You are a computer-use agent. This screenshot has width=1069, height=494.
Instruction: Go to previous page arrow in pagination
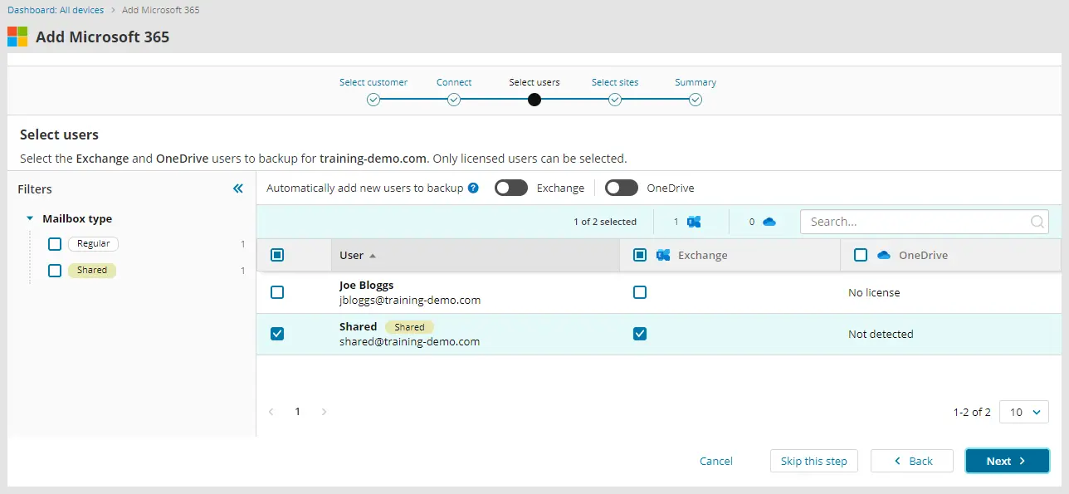click(271, 411)
